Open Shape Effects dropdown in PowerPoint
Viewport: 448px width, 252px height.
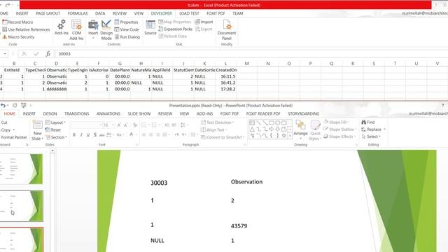pos(339,136)
